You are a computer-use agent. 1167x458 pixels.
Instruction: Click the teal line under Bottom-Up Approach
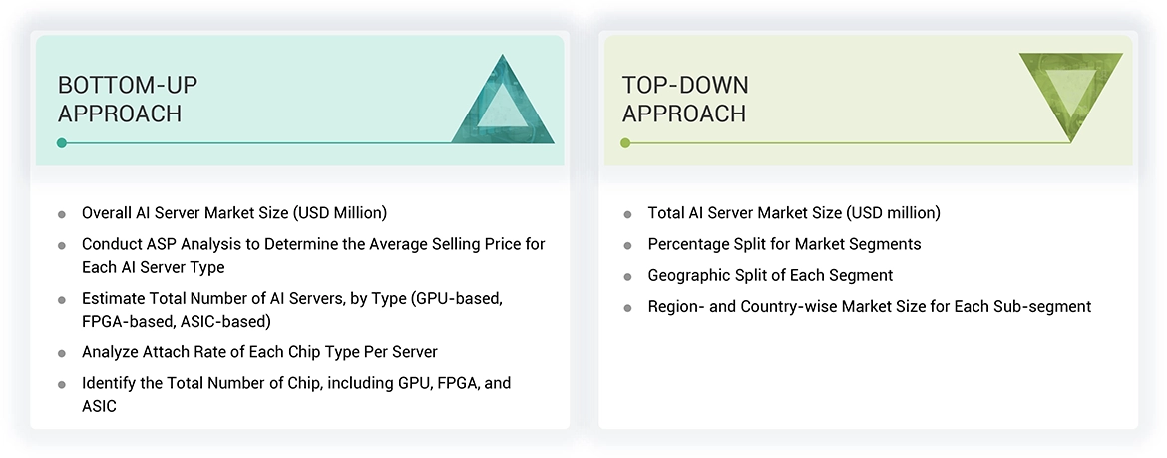(x=259, y=143)
